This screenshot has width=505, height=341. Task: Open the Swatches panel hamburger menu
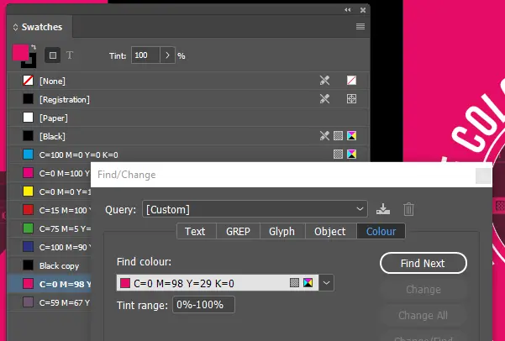pos(360,26)
